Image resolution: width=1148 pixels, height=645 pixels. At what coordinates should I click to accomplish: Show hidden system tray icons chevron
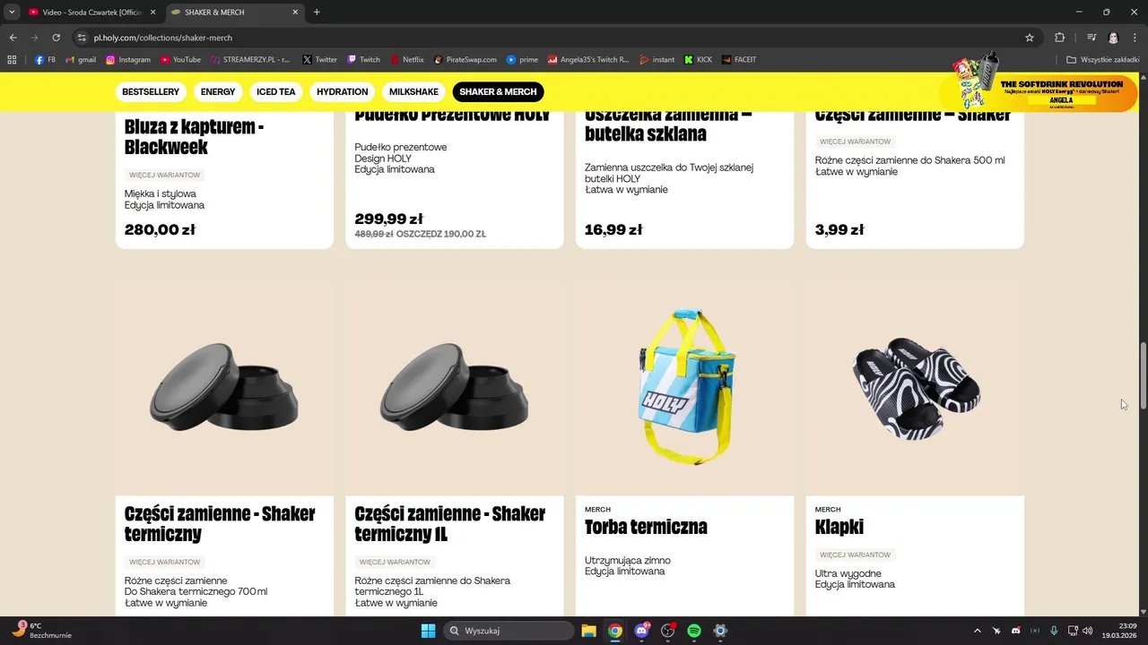click(976, 631)
